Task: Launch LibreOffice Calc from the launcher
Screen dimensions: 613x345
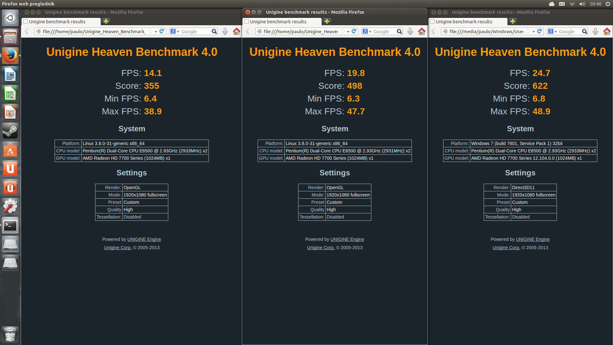Action: (10, 93)
